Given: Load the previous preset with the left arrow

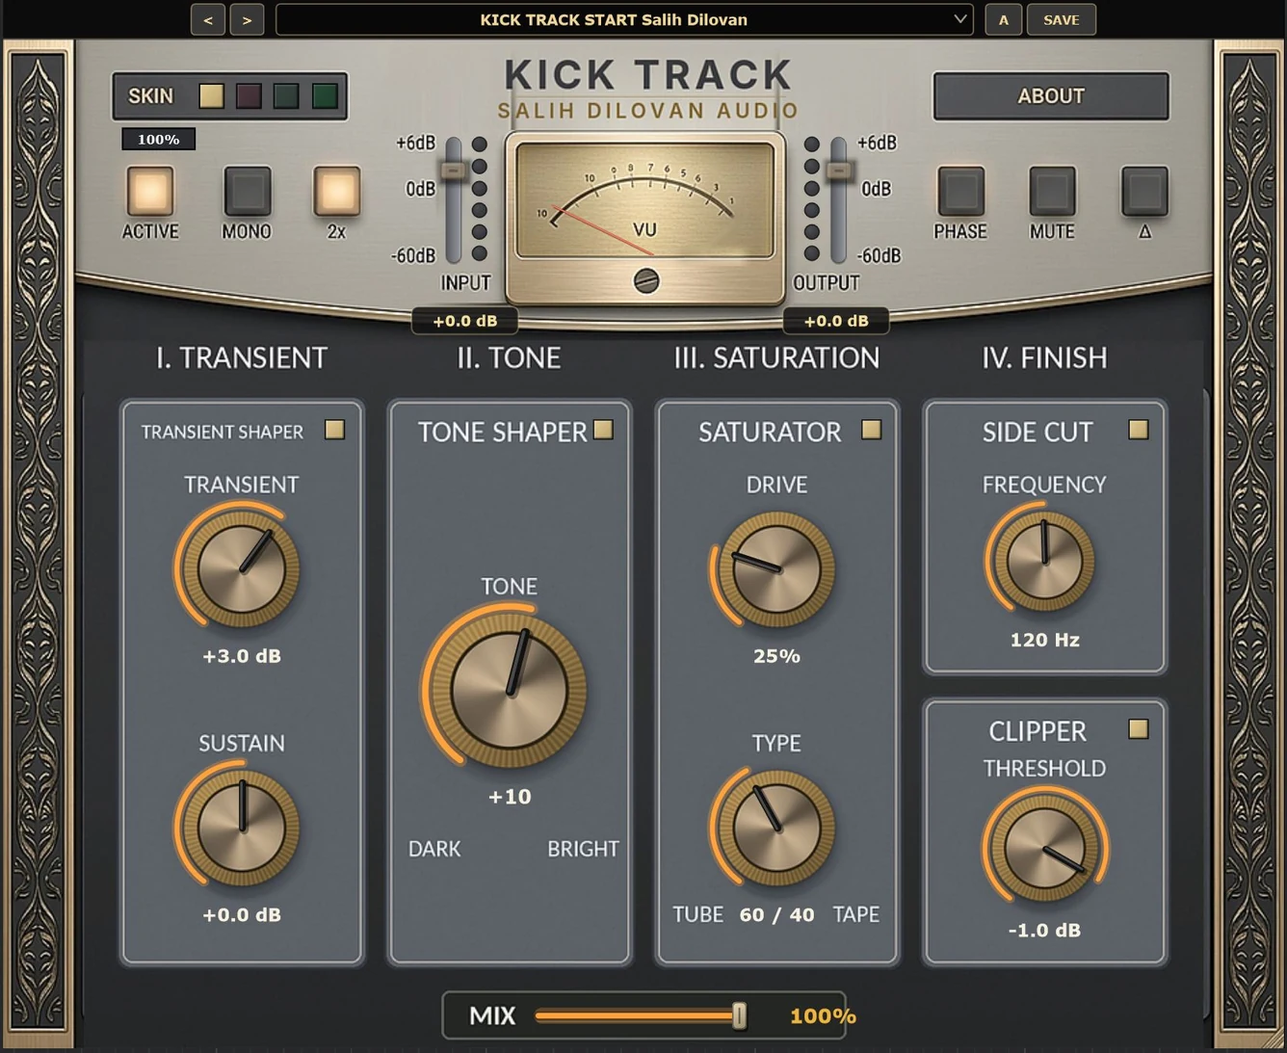Looking at the screenshot, I should tap(208, 19).
